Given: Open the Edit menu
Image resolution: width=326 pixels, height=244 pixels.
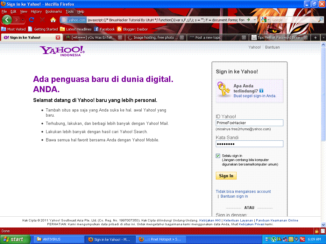Looking at the screenshot, I should pos(13,12).
